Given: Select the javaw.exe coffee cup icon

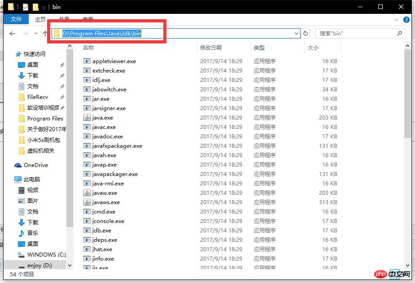Looking at the screenshot, I should pos(87,193).
